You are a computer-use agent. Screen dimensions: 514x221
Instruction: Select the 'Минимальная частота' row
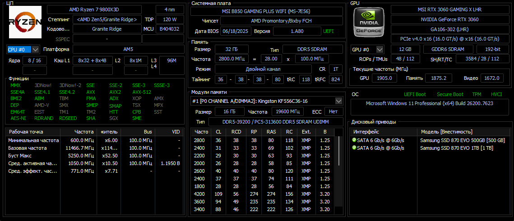pos(94,140)
